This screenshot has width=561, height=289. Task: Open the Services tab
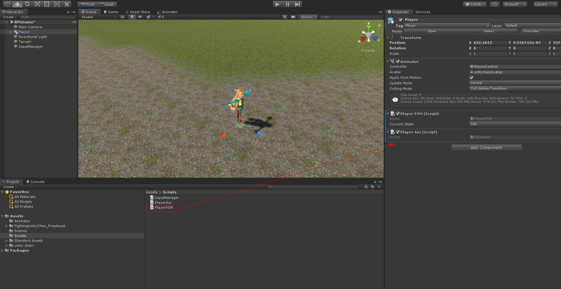(x=423, y=12)
